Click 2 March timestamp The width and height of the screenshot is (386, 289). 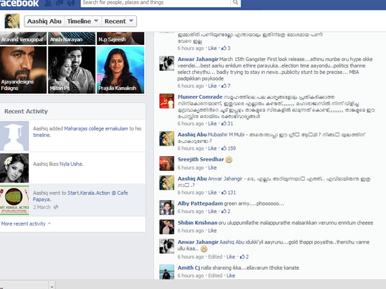[42, 207]
